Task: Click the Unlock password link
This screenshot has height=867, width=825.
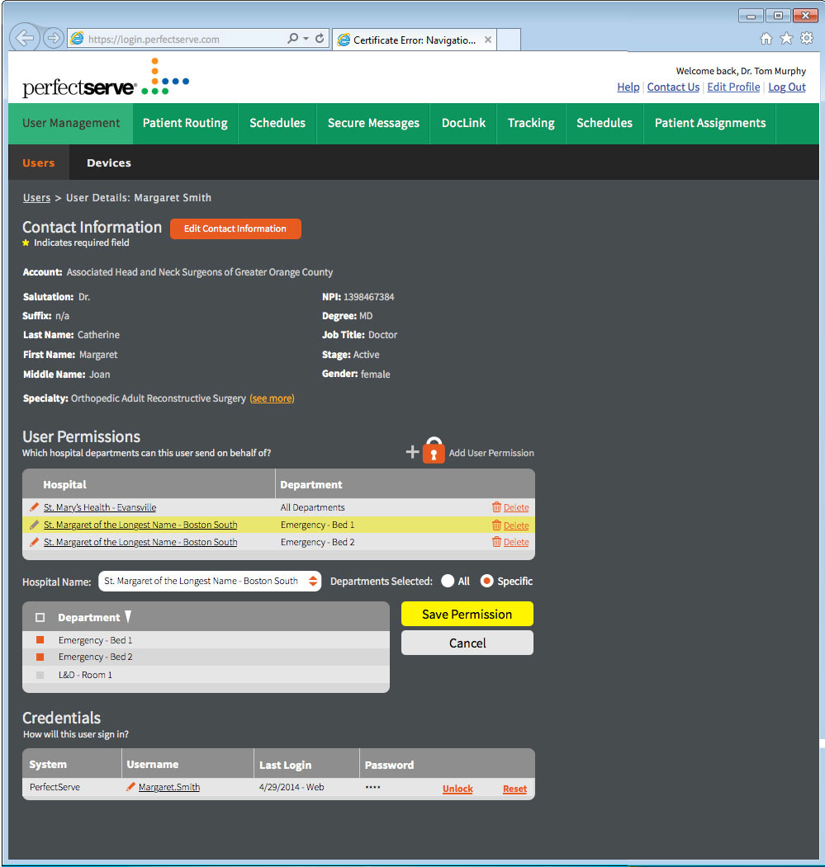Action: pos(458,789)
